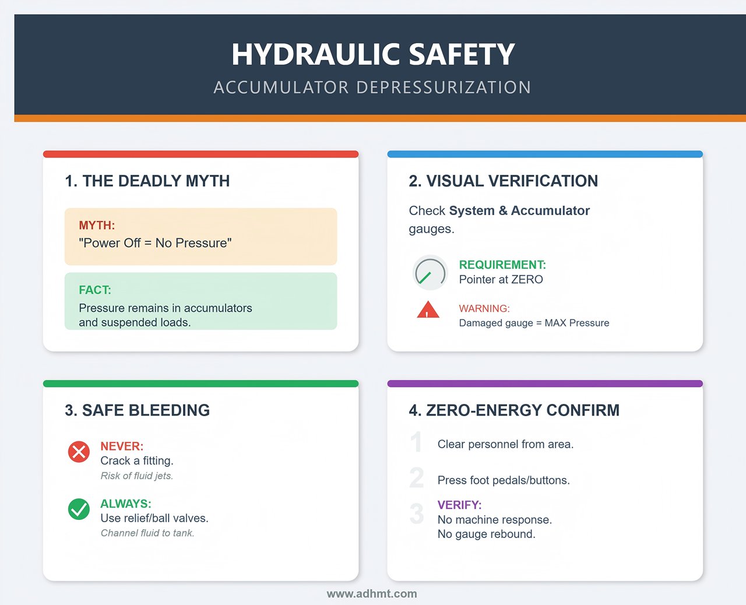The height and width of the screenshot is (605, 746).
Task: Expand the THE DEADLY MYTH card
Action: [x=147, y=181]
